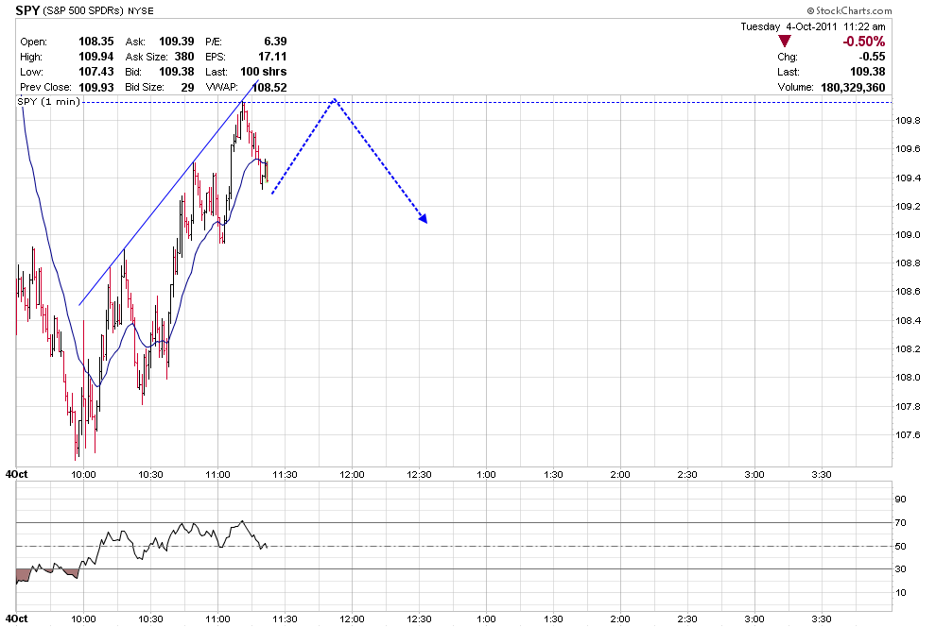This screenshot has width=936, height=627.
Task: Click the SPY ticker symbol title
Action: coord(27,10)
